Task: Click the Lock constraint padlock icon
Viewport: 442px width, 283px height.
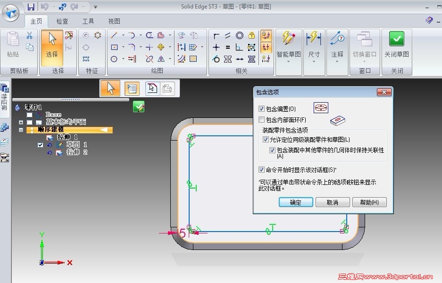Action: [x=251, y=35]
